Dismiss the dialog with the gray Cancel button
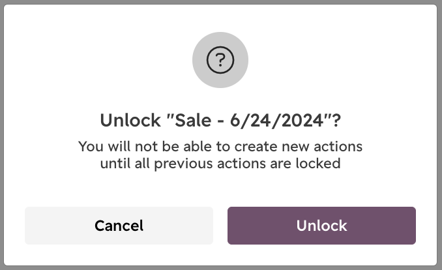 click(x=119, y=226)
